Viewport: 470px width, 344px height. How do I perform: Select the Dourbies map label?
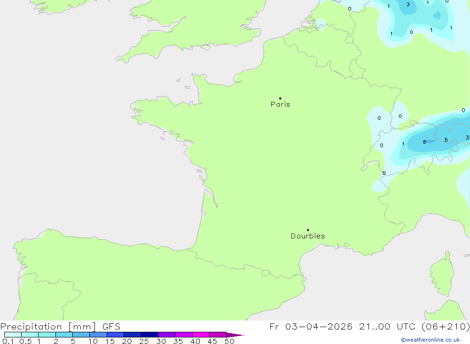[x=308, y=236]
